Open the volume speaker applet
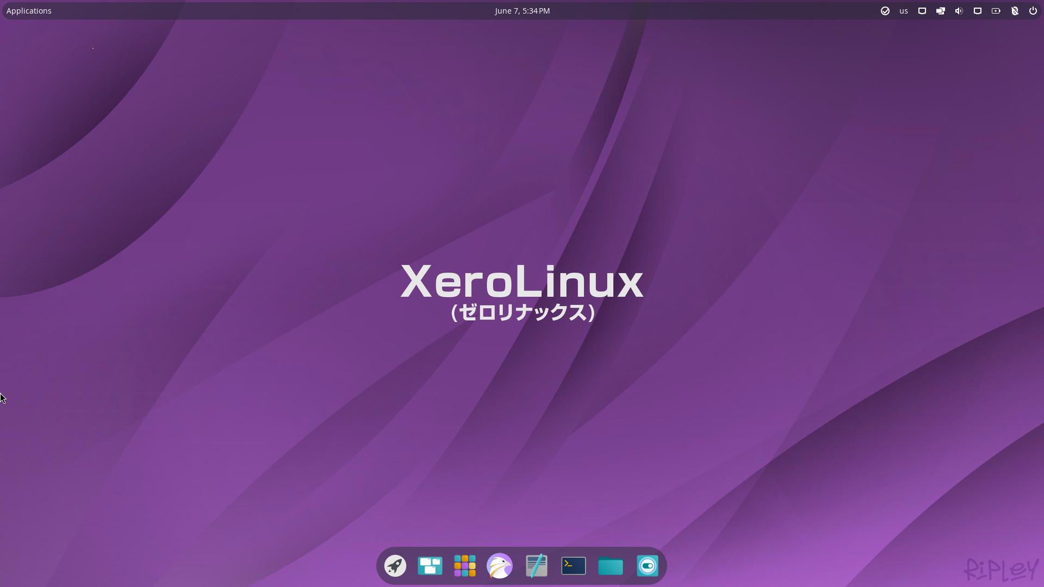The height and width of the screenshot is (587, 1044). coord(959,11)
